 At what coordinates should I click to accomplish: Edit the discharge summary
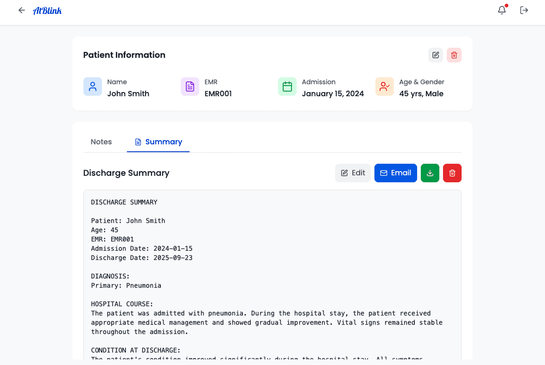tap(353, 173)
